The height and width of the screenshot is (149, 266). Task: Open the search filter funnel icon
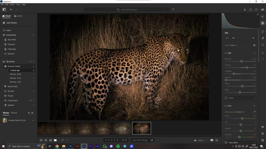click(x=173, y=10)
